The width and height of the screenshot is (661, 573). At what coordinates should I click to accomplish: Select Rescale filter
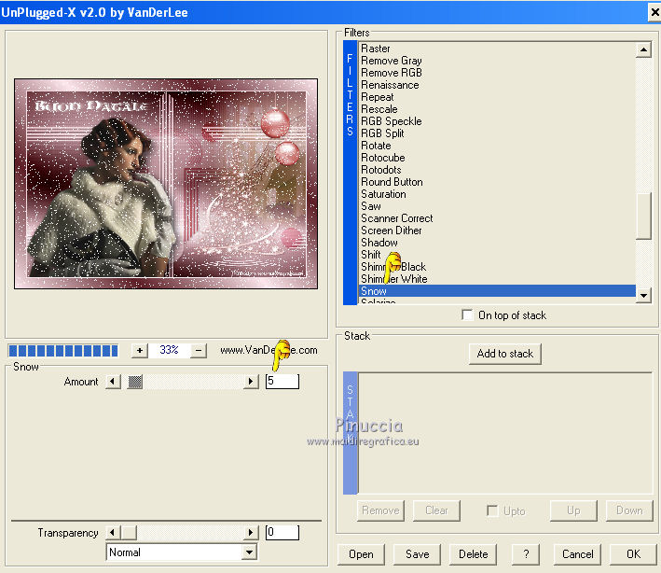click(497, 109)
